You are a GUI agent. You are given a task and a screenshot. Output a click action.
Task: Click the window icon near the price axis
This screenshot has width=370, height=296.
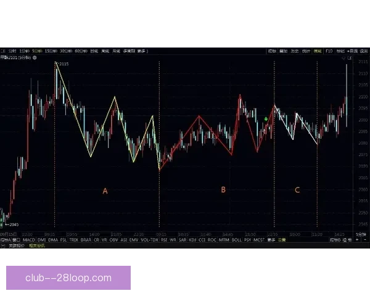tap(350, 58)
